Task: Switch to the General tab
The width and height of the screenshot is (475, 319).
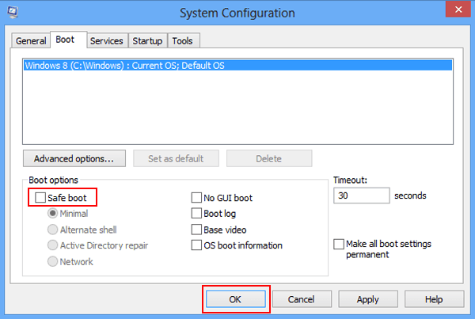Action: click(x=31, y=40)
